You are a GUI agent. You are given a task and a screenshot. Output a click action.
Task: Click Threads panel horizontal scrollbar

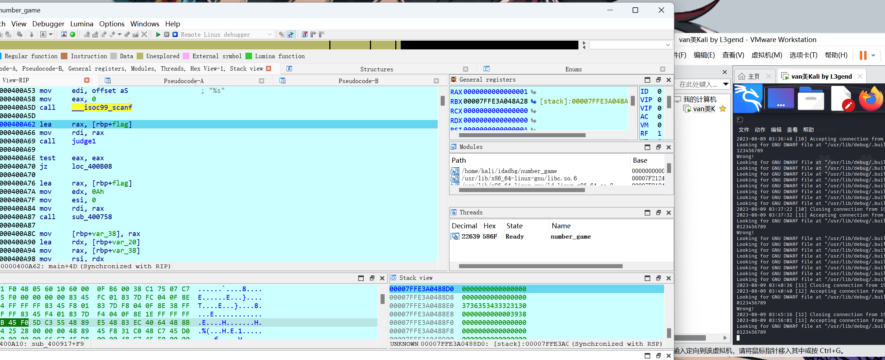(x=541, y=266)
